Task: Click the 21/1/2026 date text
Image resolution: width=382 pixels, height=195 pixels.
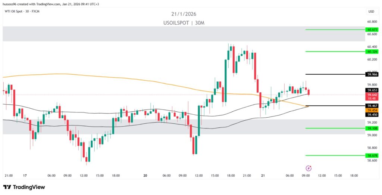Action: [x=184, y=14]
